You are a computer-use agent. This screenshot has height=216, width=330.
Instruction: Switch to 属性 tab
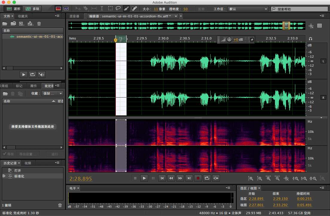(33, 86)
